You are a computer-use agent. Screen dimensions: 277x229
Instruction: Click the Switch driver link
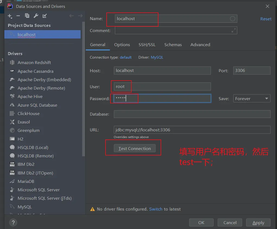click(x=156, y=209)
